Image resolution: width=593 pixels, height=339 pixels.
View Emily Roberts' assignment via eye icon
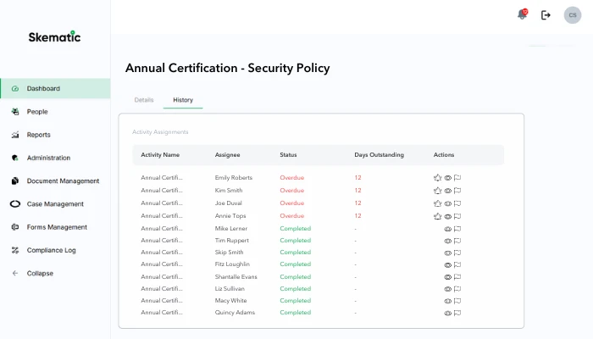point(447,178)
